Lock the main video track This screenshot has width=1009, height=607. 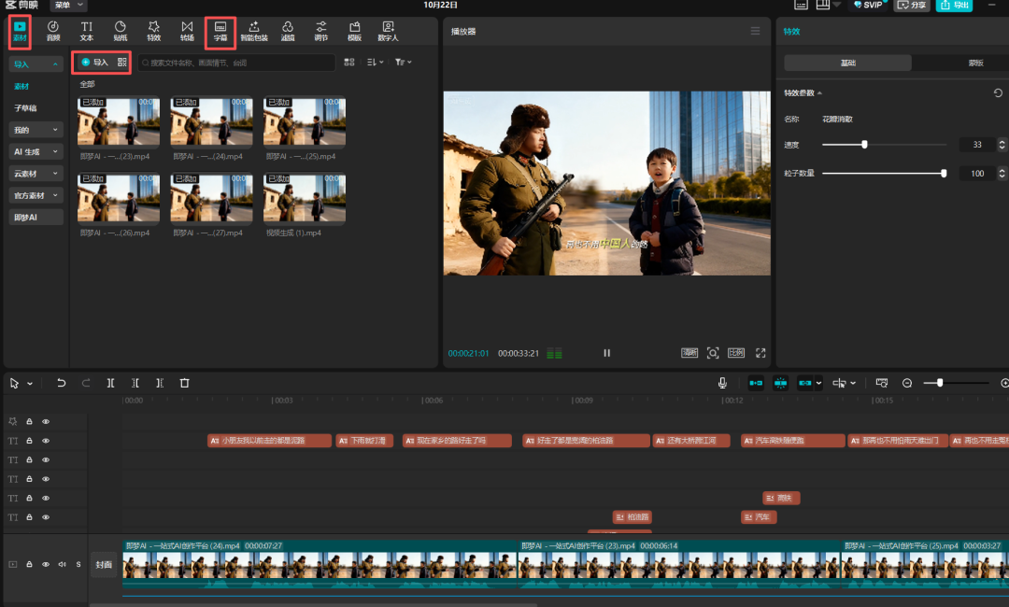pos(30,564)
